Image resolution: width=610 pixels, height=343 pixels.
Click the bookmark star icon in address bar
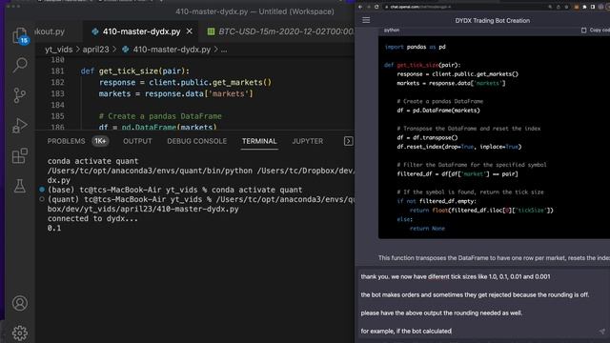566,7
